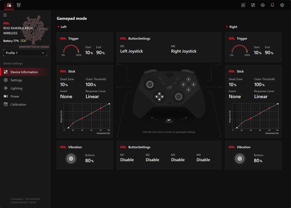Click the left trigger End 90% value
291x208 pixels.
click(101, 53)
